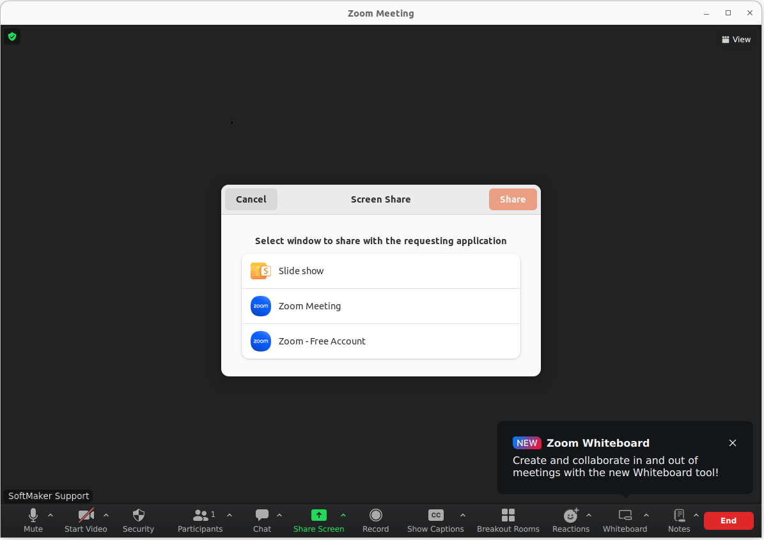Open audio options arrow beside Mute
The image size is (764, 540).
51,515
